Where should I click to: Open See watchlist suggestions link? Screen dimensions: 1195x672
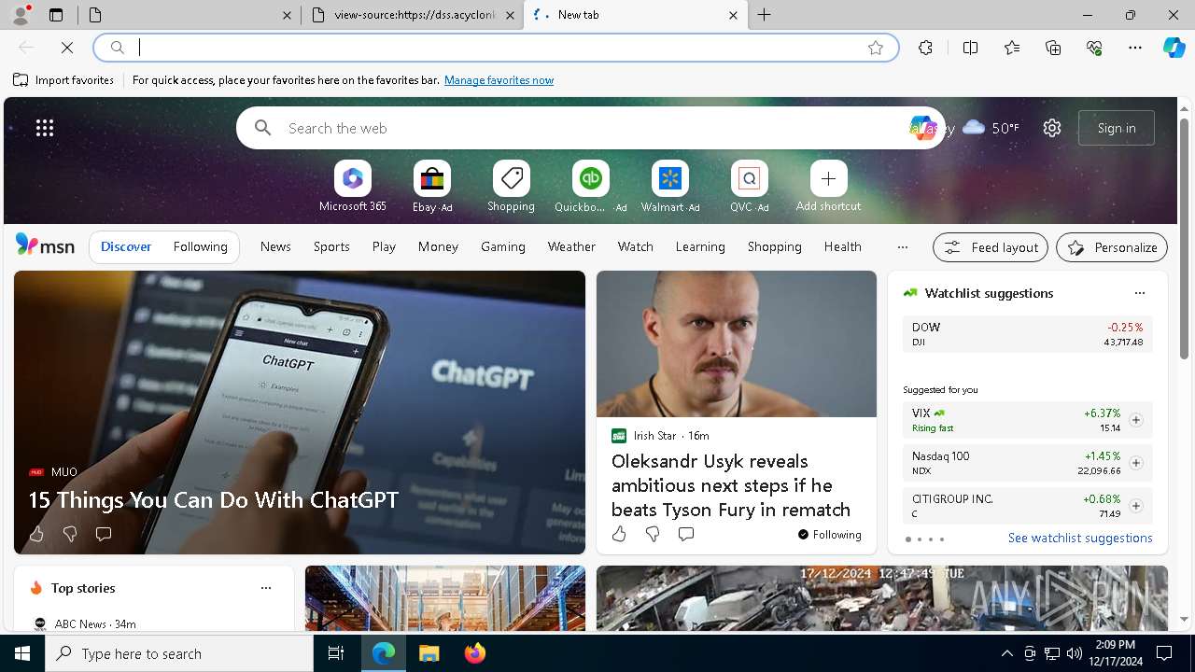tap(1080, 538)
